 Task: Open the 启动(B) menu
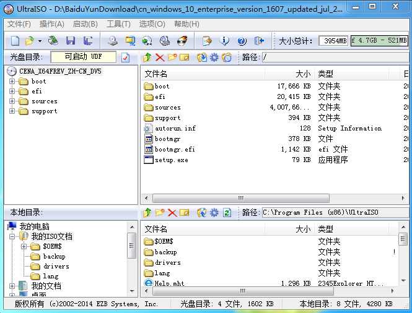tap(85, 24)
